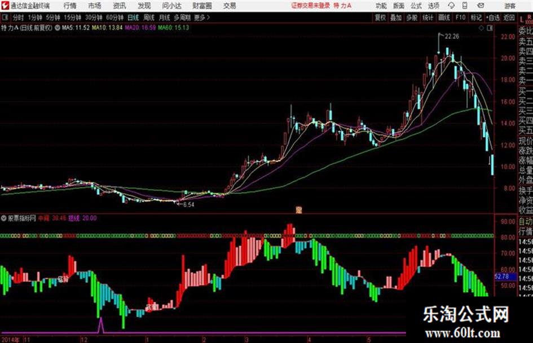
Task: Open the 公式 menu
Action: click(416, 6)
